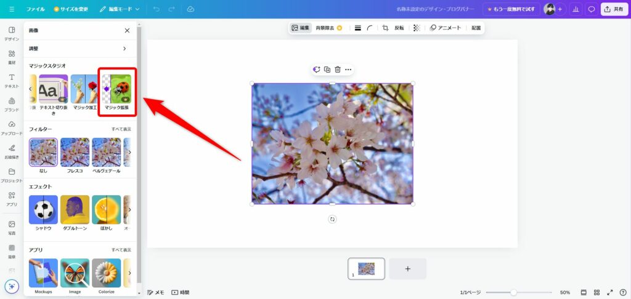This screenshot has height=299, width=631.
Task: Open the ファイル menu
Action: click(35, 9)
